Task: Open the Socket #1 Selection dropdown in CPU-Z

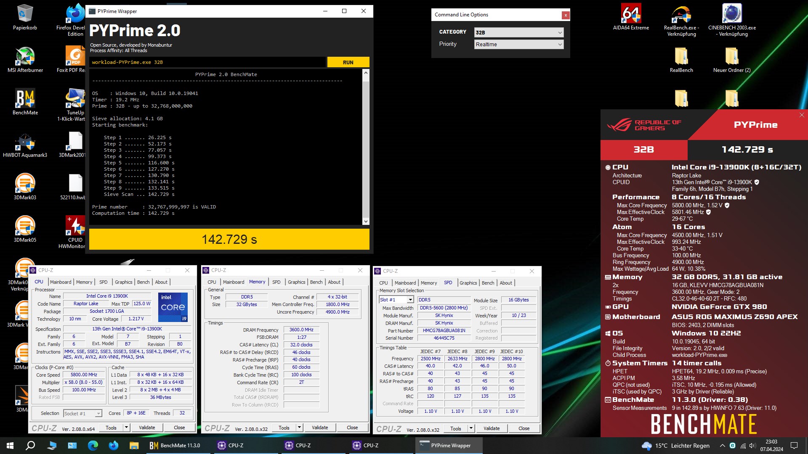Action: point(82,413)
